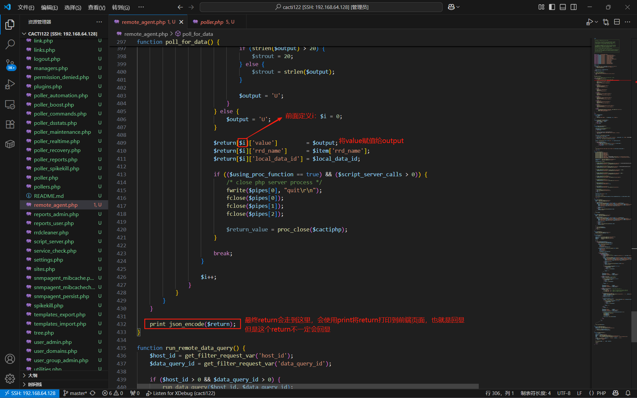This screenshot has width=637, height=398.
Task: Click Listen for XDebug (cacti122) status
Action: coord(181,393)
